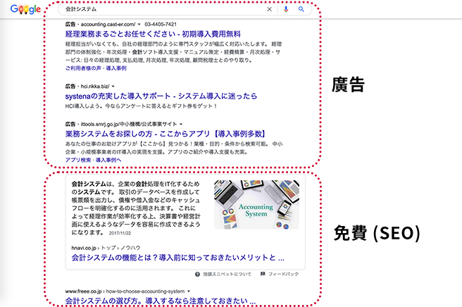Screen dimensions: 462x307
Task: Click the hci.rikka.biz ad URL
Action: coord(95,87)
